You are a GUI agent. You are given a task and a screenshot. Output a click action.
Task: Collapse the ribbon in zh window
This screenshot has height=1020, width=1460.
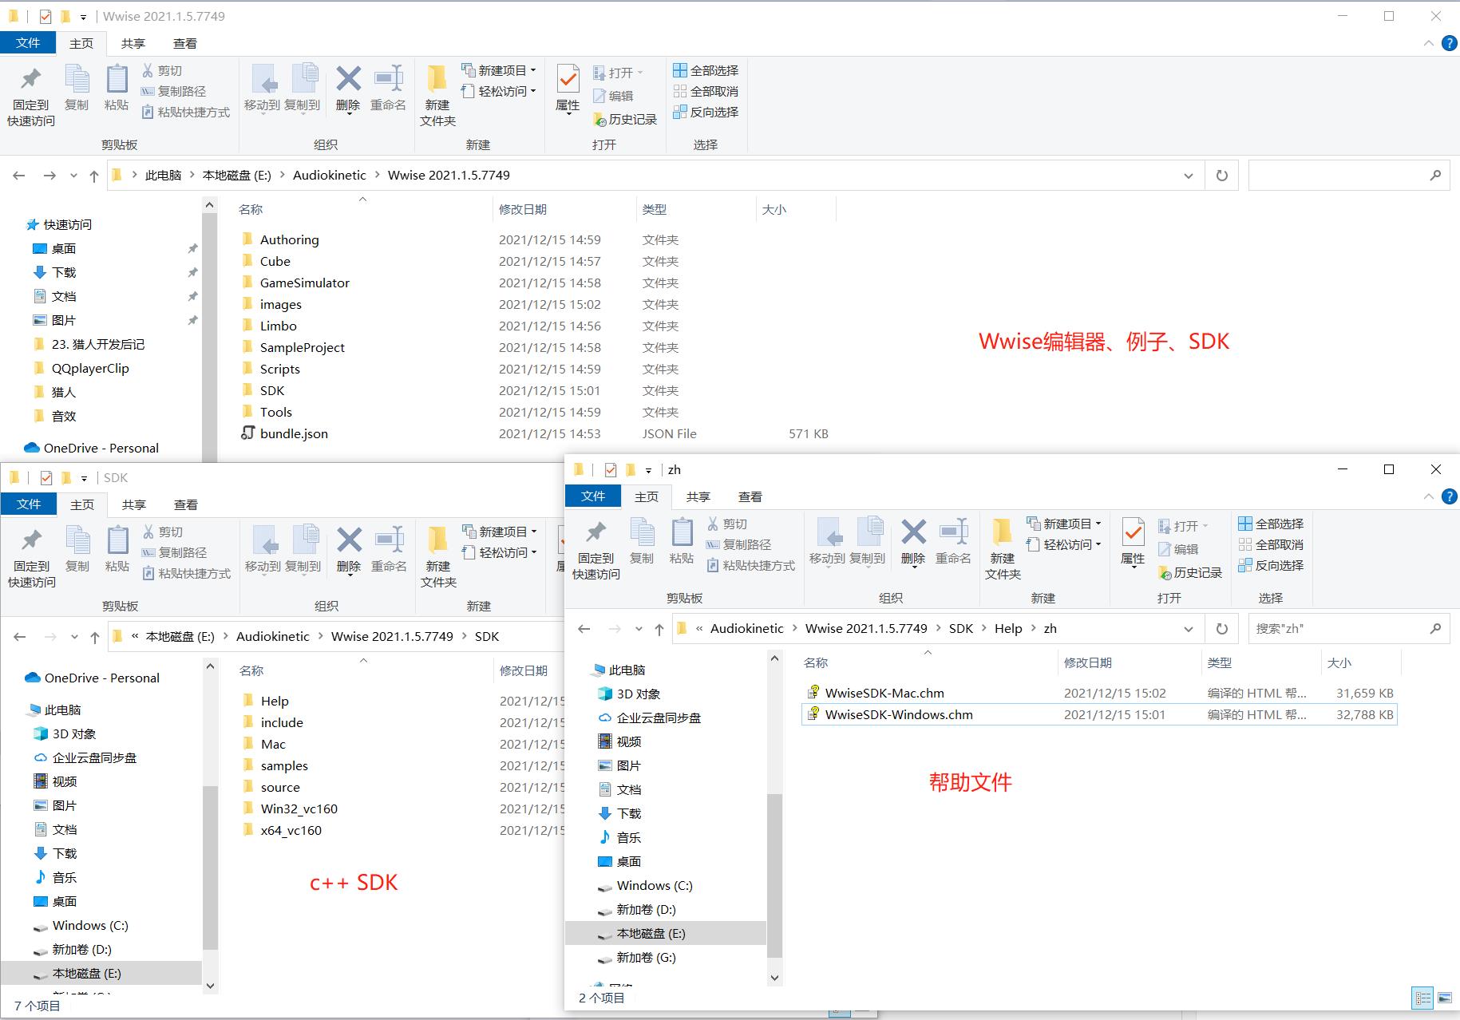coord(1429,496)
